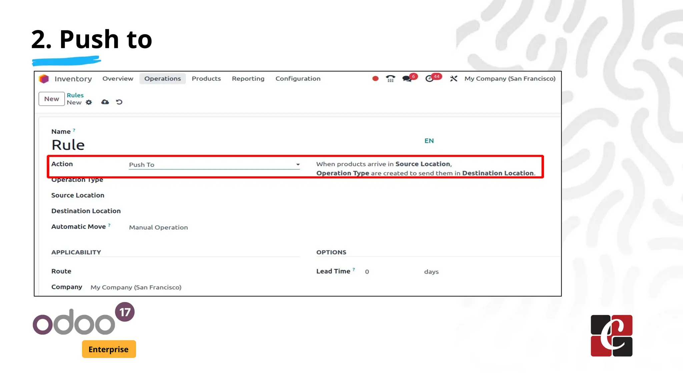This screenshot has height=384, width=683.
Task: Open the debug tools wrench icon
Action: point(453,79)
